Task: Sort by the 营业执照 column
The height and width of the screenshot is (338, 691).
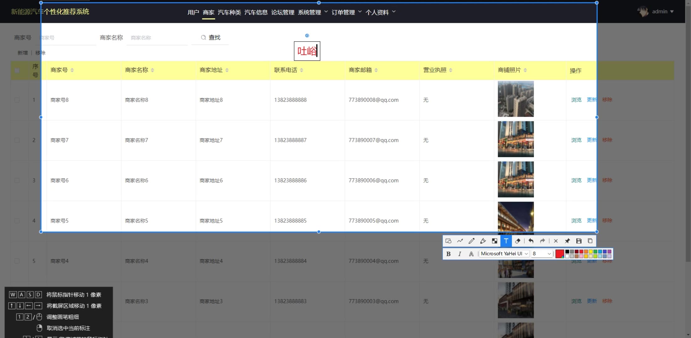Action: 451,70
